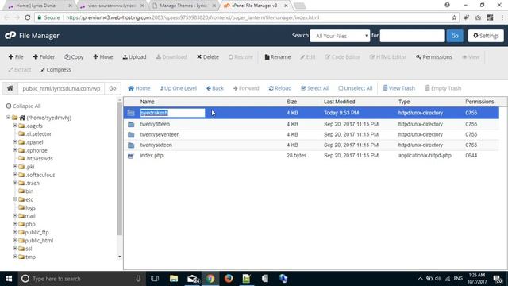Switch to Manage Themes browser tab

click(x=183, y=6)
